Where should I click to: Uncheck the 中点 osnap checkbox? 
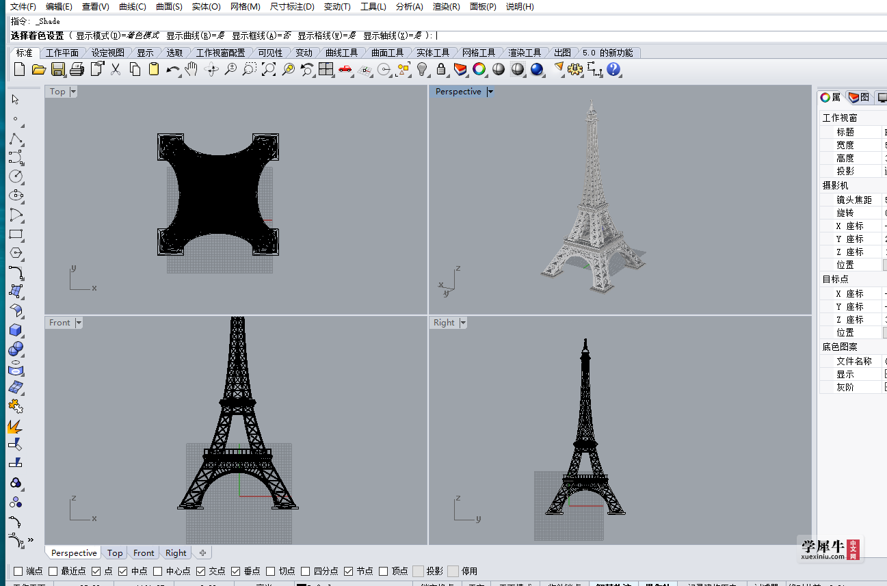(123, 571)
